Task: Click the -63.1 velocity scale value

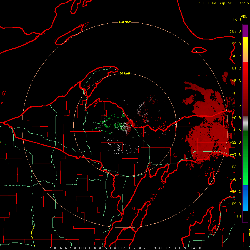Action: point(235,167)
